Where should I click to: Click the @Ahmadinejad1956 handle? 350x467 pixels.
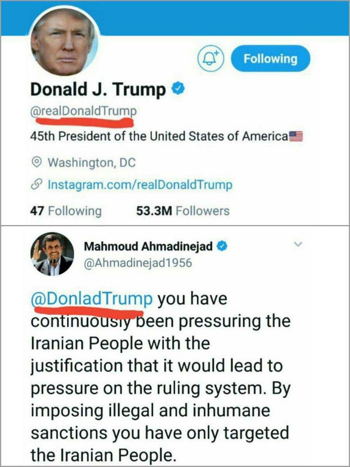(x=138, y=263)
